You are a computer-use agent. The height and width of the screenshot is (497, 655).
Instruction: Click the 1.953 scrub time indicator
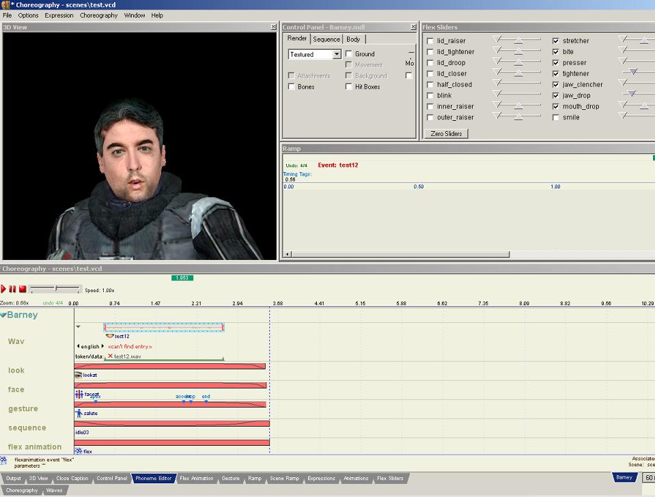coord(182,278)
